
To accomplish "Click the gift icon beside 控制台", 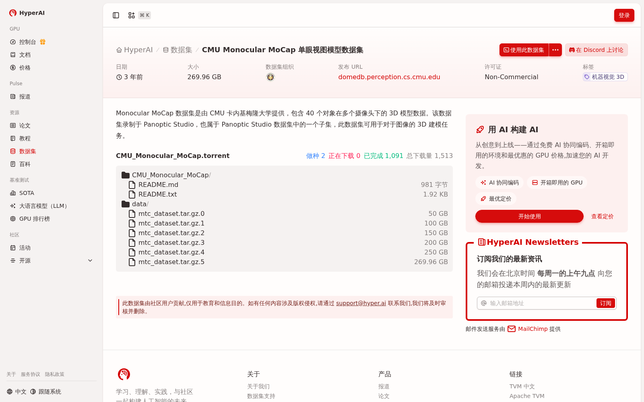I will 43,42.
